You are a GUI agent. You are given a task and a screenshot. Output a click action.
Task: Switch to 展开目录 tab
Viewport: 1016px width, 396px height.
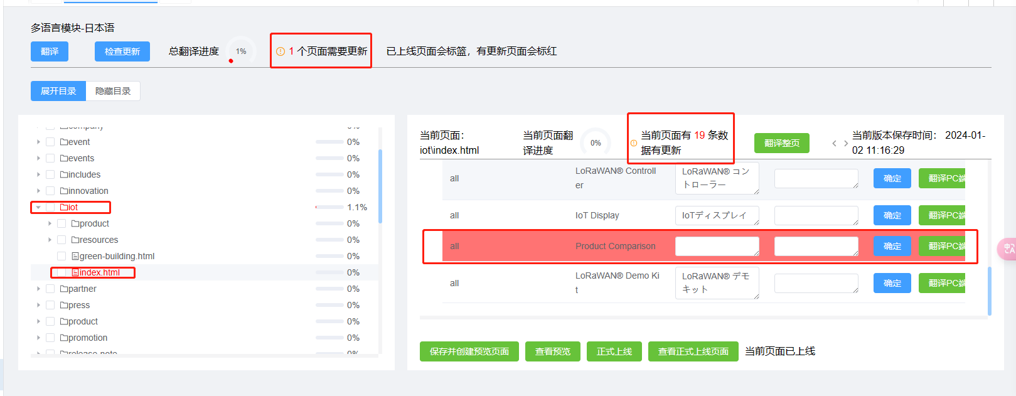pyautogui.click(x=58, y=91)
